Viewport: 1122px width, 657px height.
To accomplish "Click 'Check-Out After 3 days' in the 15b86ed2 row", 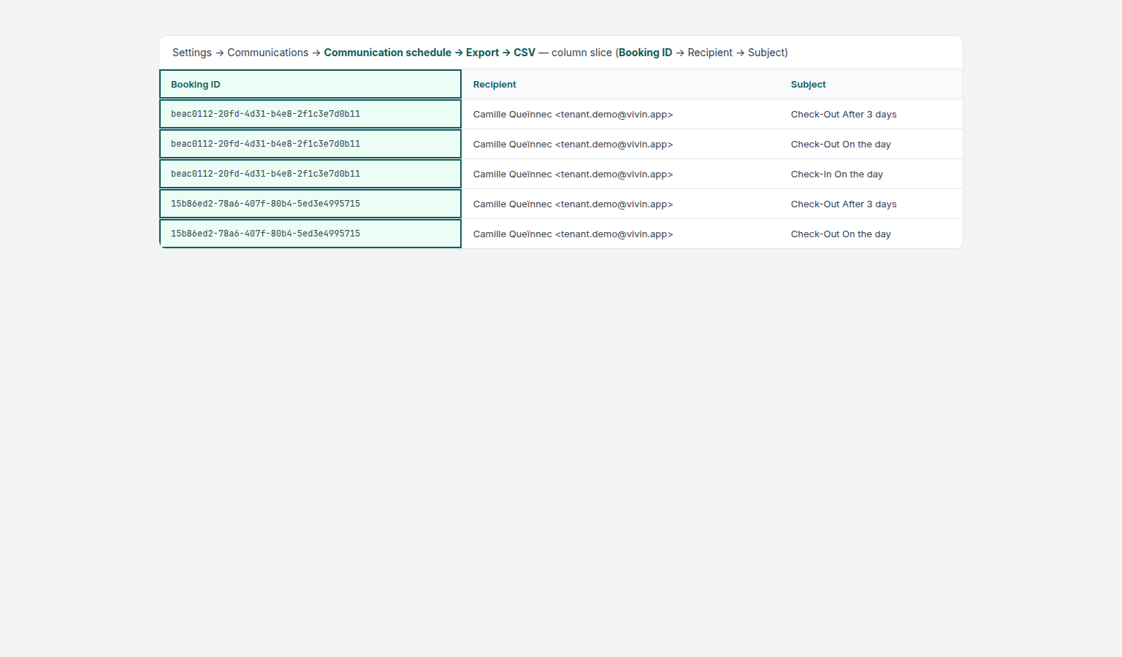I will click(844, 204).
